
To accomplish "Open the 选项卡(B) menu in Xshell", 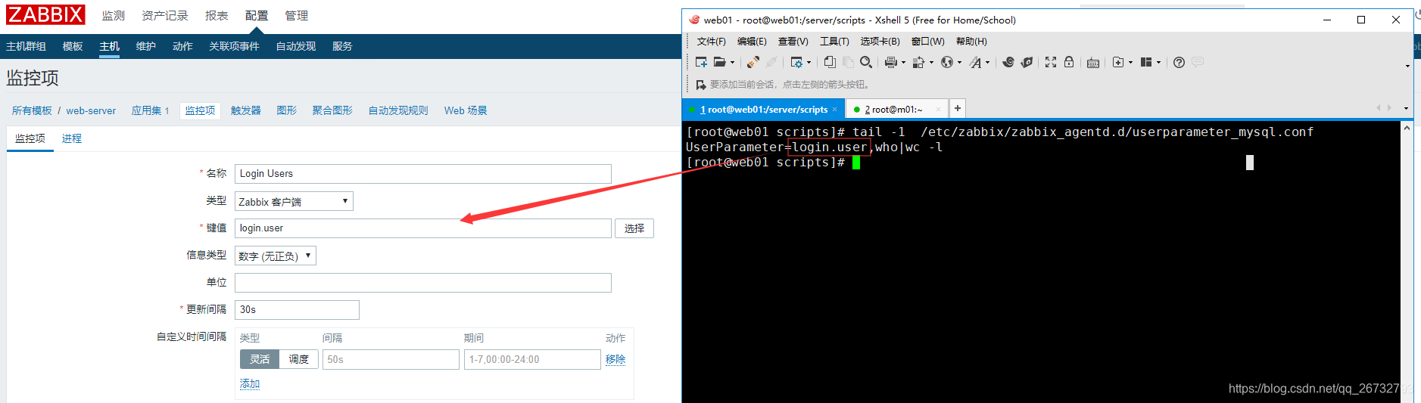I will click(x=880, y=42).
